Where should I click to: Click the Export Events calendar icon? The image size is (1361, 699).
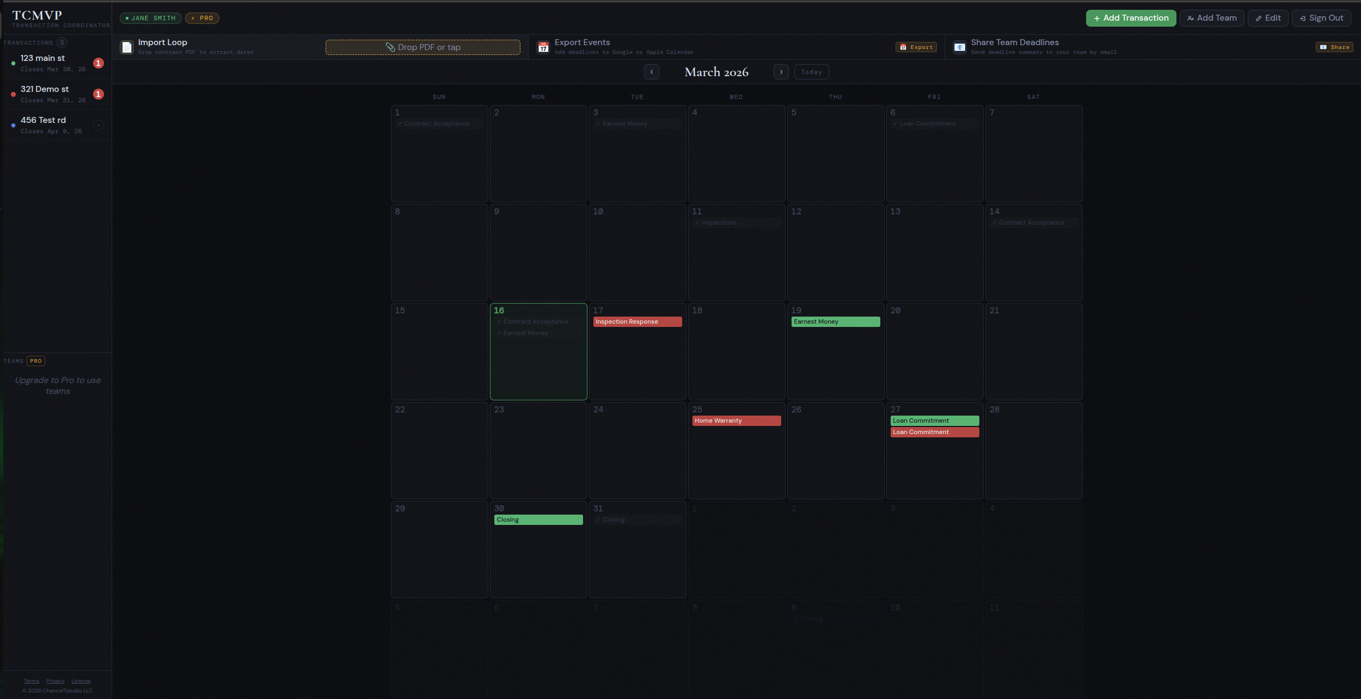543,47
